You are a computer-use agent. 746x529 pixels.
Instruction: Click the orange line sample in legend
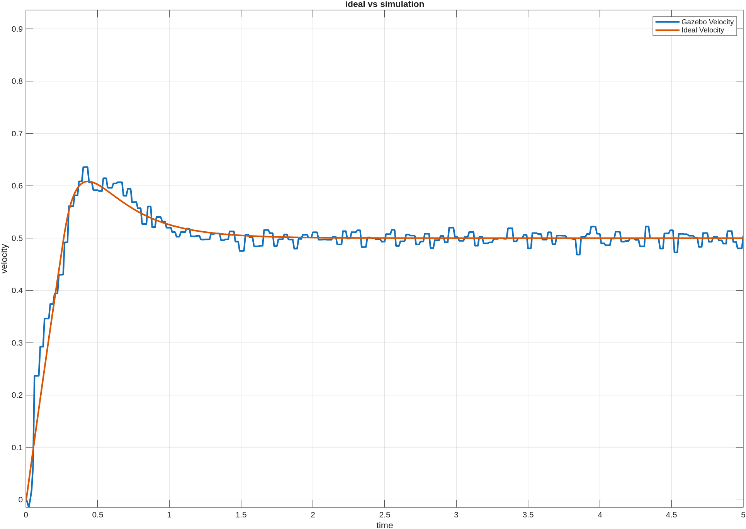(x=667, y=30)
